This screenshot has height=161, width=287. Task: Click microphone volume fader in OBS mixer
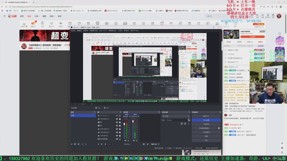click(133, 121)
